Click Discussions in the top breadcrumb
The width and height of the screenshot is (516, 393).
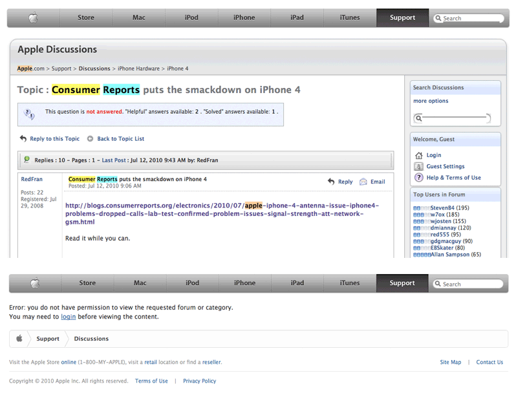[94, 69]
